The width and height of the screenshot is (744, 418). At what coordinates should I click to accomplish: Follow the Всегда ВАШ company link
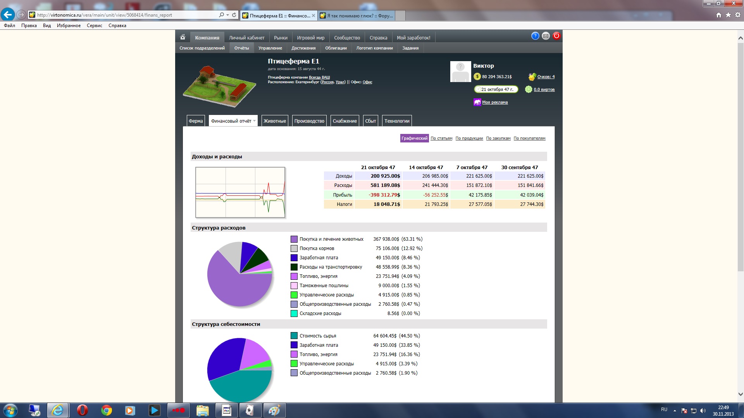click(319, 77)
